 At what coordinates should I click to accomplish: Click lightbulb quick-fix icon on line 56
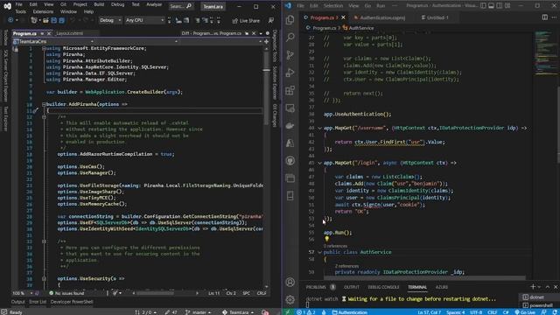click(326, 239)
